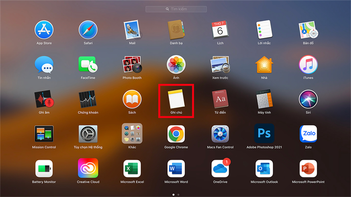Screen dimensions: 351x197
Task: Activate Siri
Action: pos(308,99)
